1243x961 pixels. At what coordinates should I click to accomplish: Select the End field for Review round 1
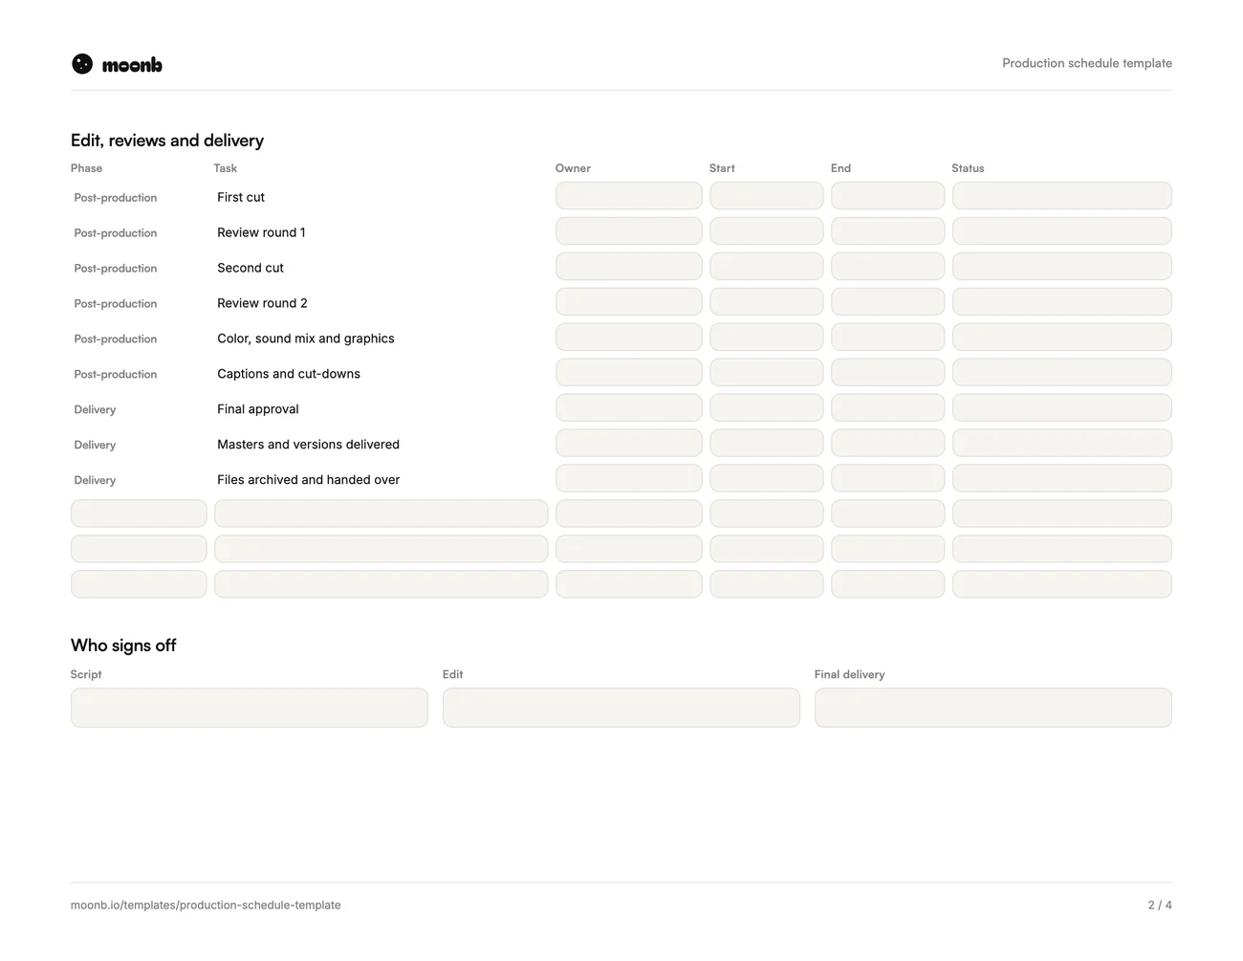point(888,231)
